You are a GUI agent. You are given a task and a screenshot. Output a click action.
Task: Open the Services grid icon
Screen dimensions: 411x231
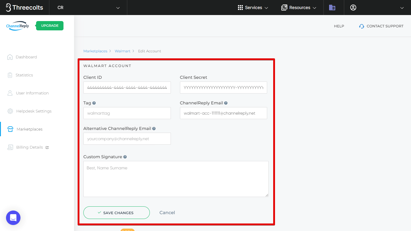pos(240,8)
